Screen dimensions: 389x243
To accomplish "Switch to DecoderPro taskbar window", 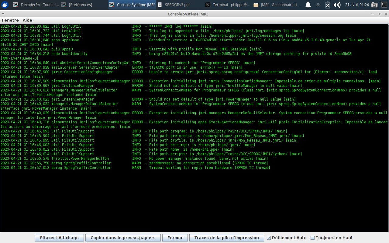I will [x=36, y=5].
